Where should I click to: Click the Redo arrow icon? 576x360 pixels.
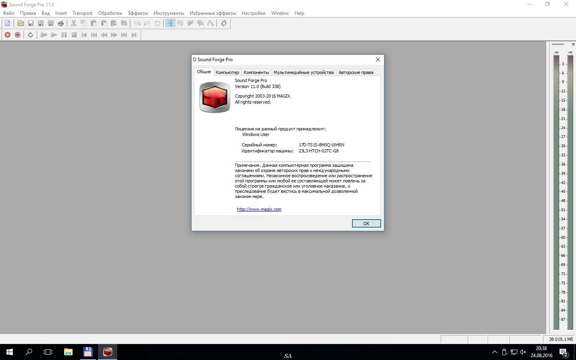pos(147,23)
